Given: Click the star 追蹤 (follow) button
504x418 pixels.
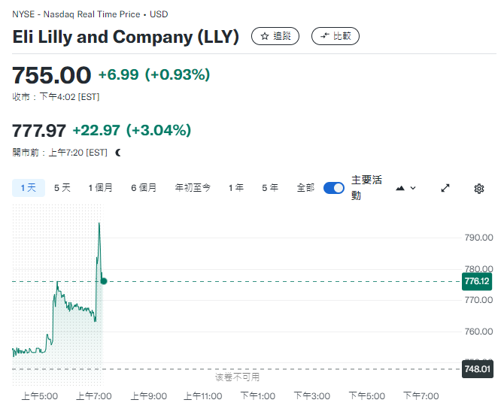Looking at the screenshot, I should (275, 36).
